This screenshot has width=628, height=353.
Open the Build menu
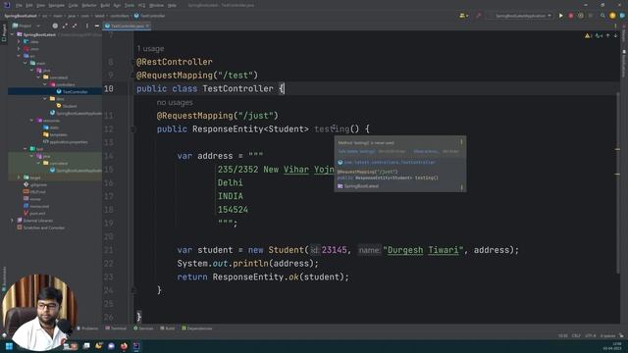105,6
